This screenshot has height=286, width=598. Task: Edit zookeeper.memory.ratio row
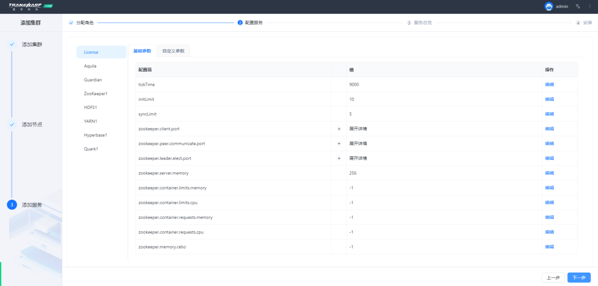[x=549, y=247]
